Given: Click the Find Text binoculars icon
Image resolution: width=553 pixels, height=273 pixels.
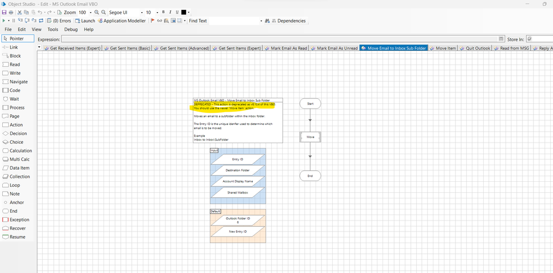Looking at the screenshot, I should (x=267, y=21).
